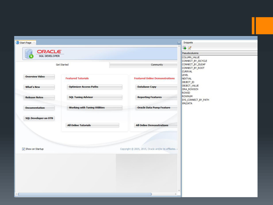Viewport: 273px width, 205px height.
Task: Open the Release Notes button
Action: [39, 97]
